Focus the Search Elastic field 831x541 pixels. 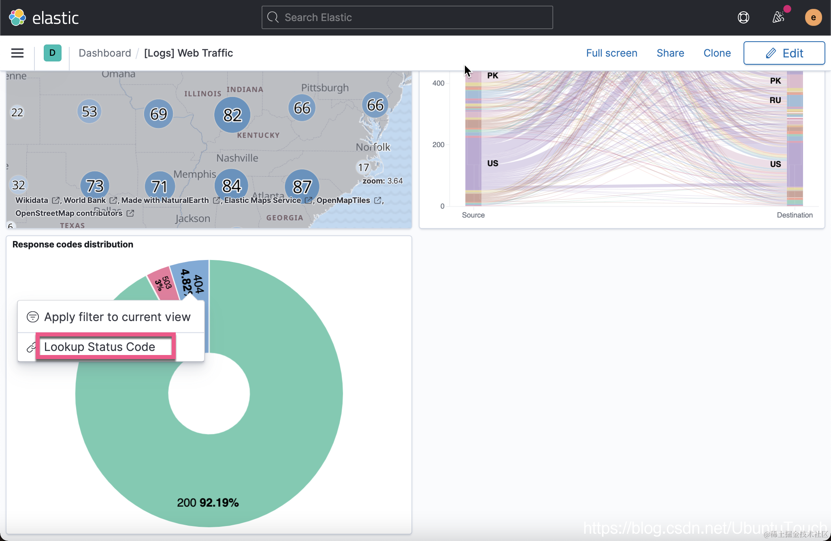point(407,17)
